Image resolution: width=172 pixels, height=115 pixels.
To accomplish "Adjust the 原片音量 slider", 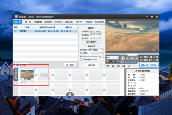I will pos(91,56).
